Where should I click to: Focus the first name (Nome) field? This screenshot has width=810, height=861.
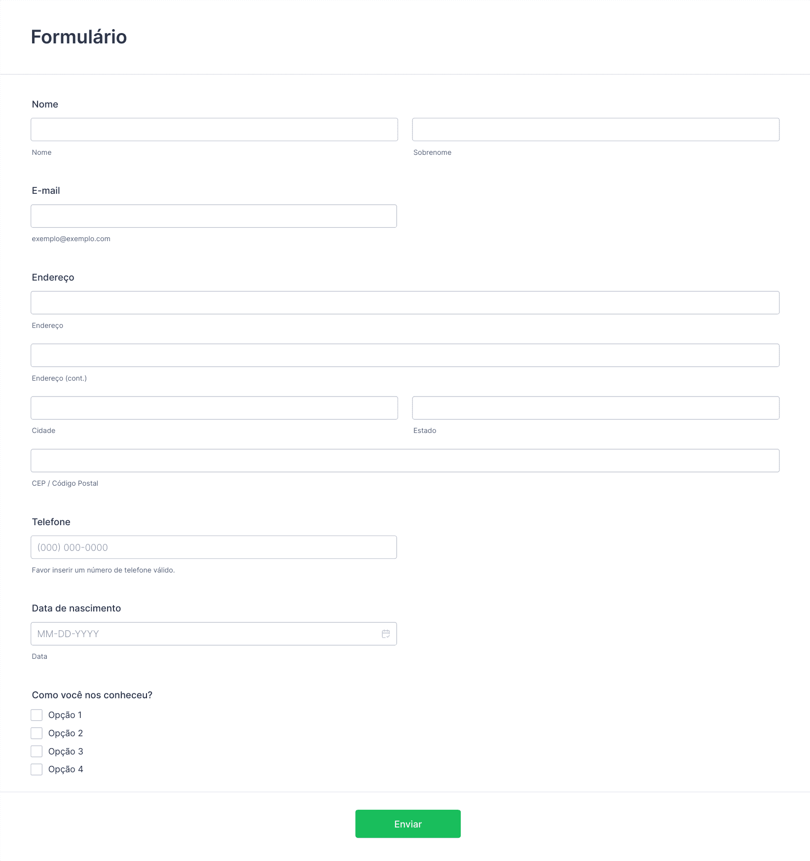point(214,130)
